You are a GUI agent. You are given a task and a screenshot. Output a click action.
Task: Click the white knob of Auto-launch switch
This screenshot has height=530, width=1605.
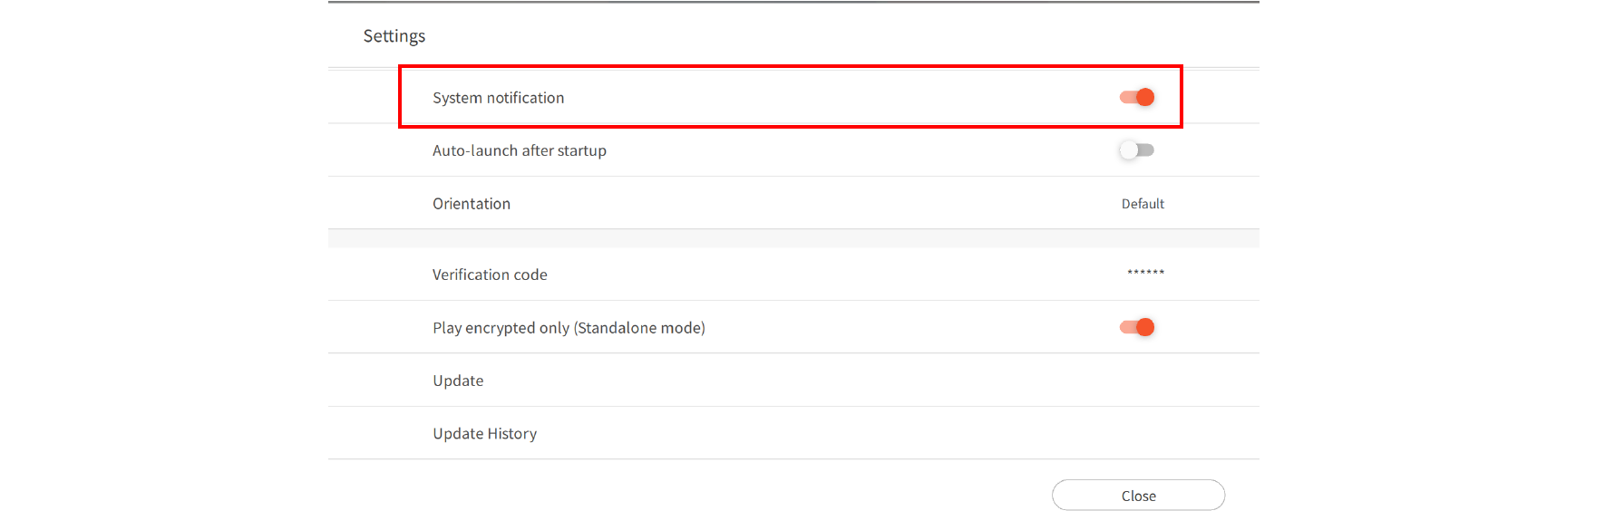coord(1128,150)
